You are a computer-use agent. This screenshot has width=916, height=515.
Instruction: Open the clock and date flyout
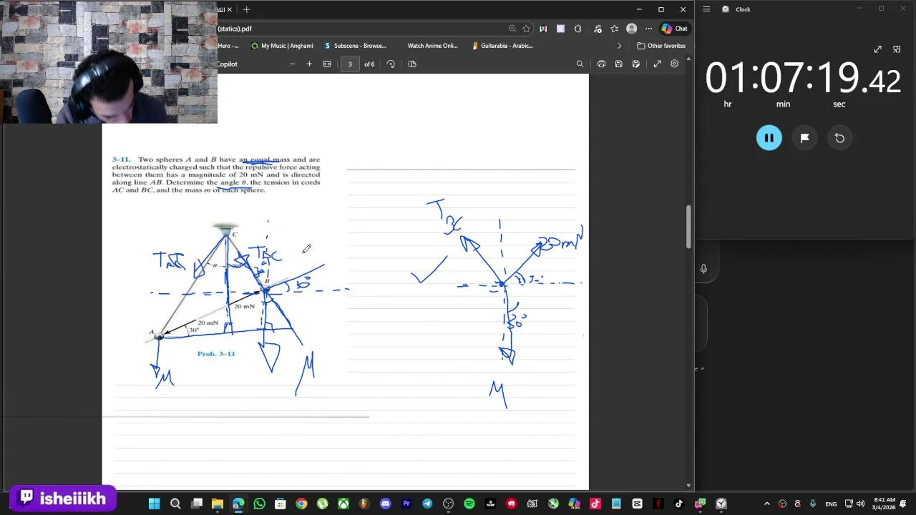tap(885, 504)
